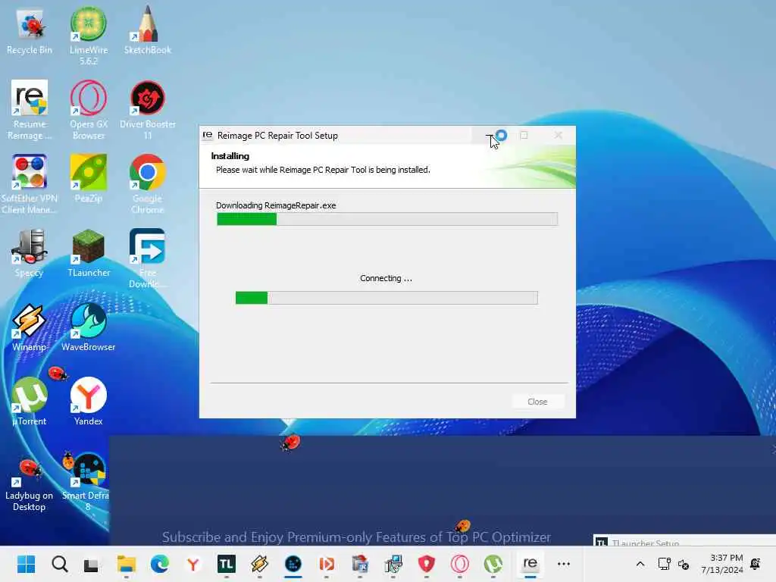The width and height of the screenshot is (776, 582).
Task: Switch to the orange play-arrow taskbar app
Action: [x=327, y=564]
